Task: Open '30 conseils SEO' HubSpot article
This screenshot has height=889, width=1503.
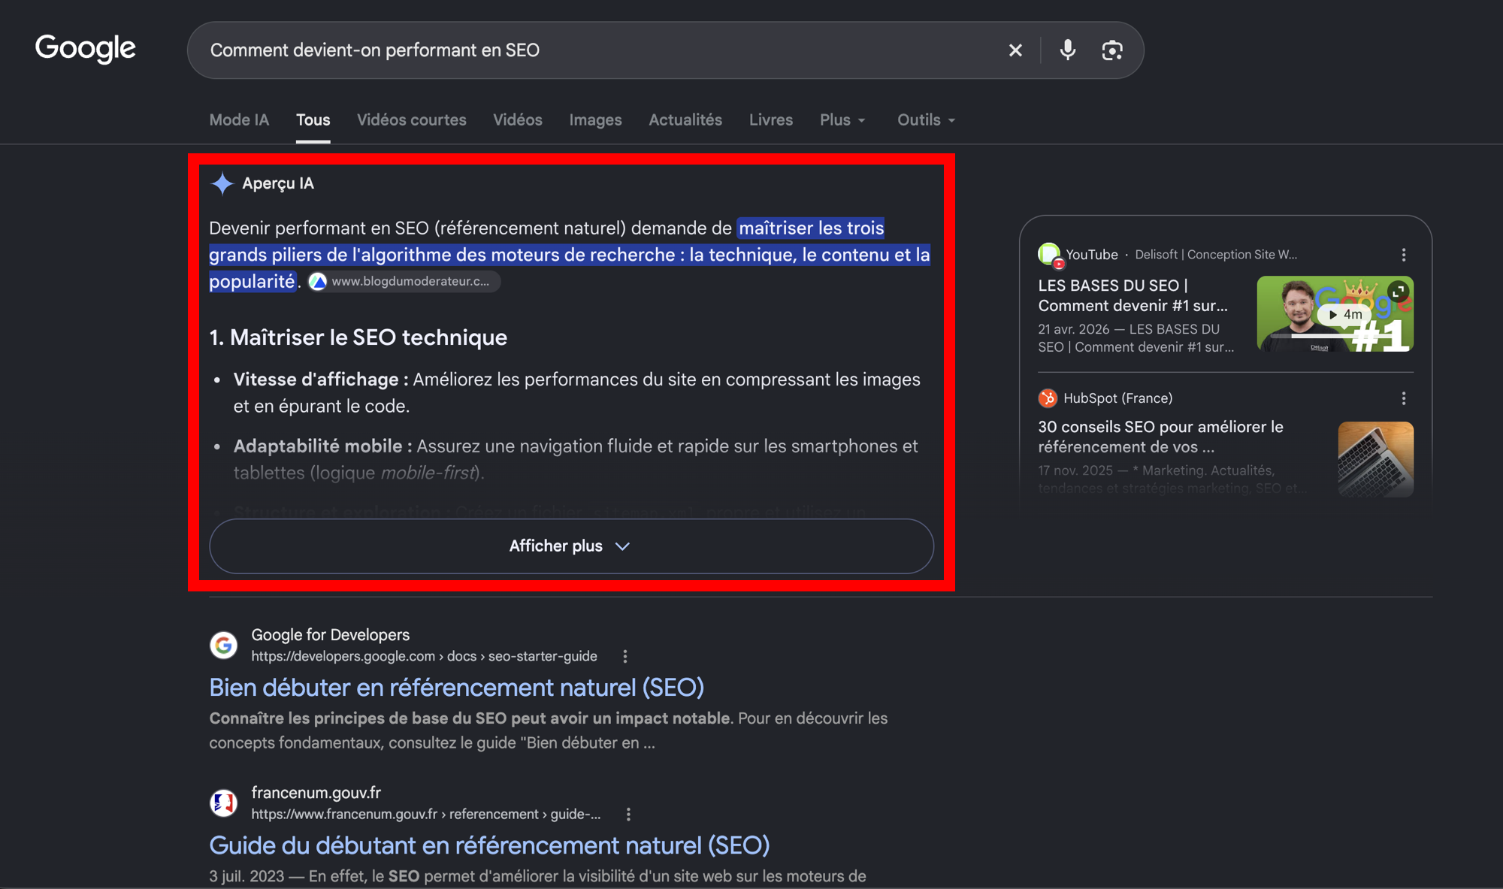Action: [x=1161, y=437]
